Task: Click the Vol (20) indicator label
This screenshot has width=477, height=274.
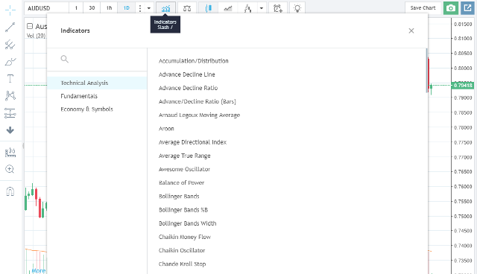Action: click(36, 36)
